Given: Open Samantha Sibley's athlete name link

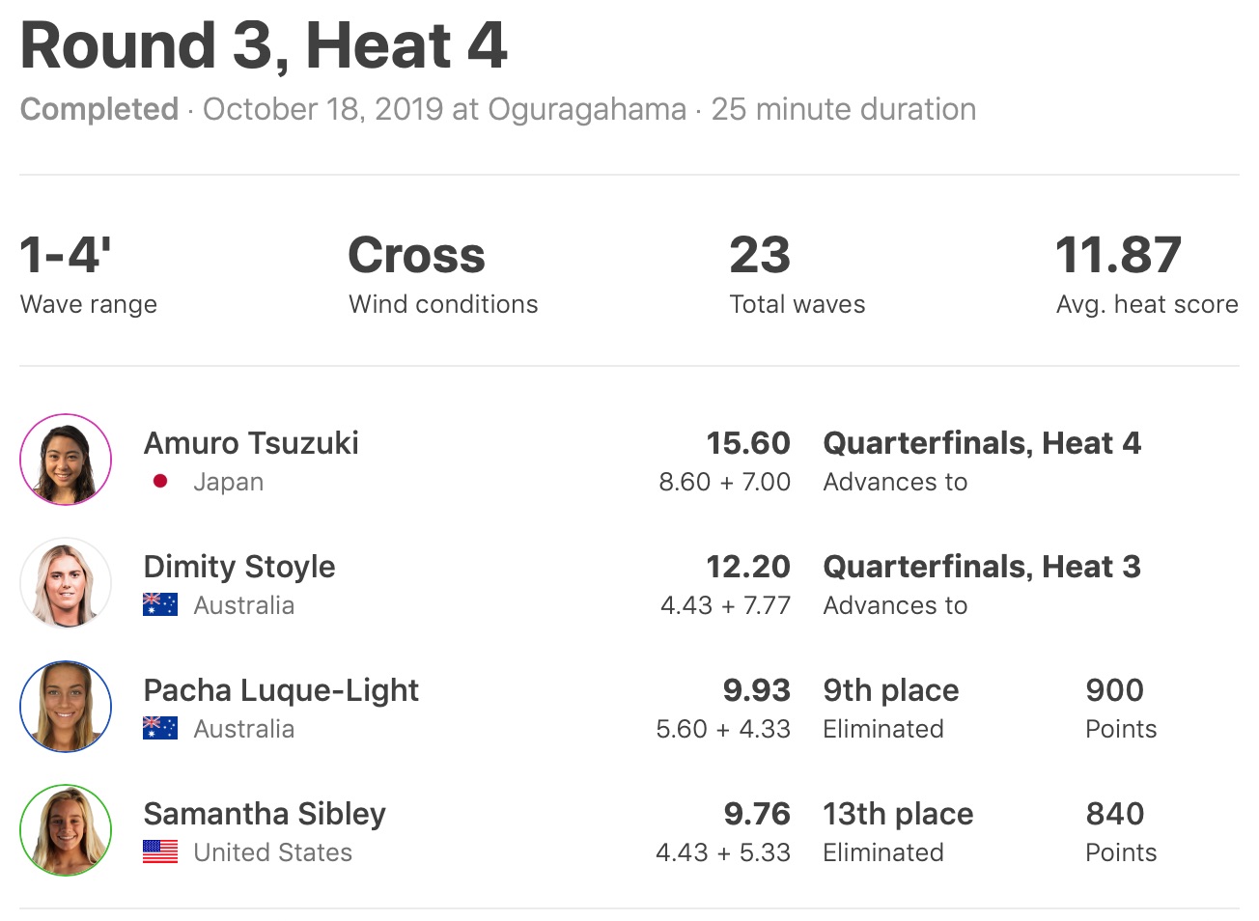Looking at the screenshot, I should click(x=265, y=814).
